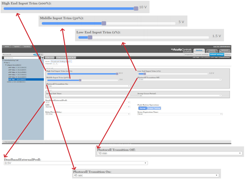Select Normal push-button operation
Viewport: 245px width, 179px height.
[x=142, y=108]
